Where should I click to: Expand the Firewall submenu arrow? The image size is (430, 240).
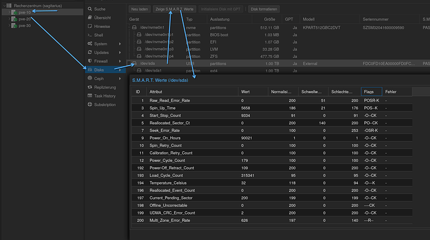[120, 61]
